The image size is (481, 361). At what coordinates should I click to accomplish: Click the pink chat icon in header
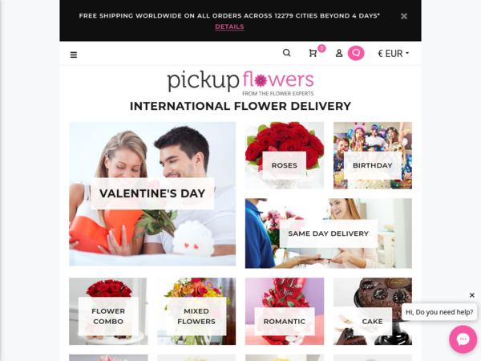[356, 53]
